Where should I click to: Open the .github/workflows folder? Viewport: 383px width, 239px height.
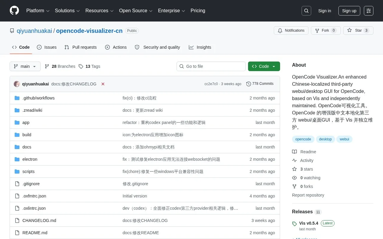point(38,98)
